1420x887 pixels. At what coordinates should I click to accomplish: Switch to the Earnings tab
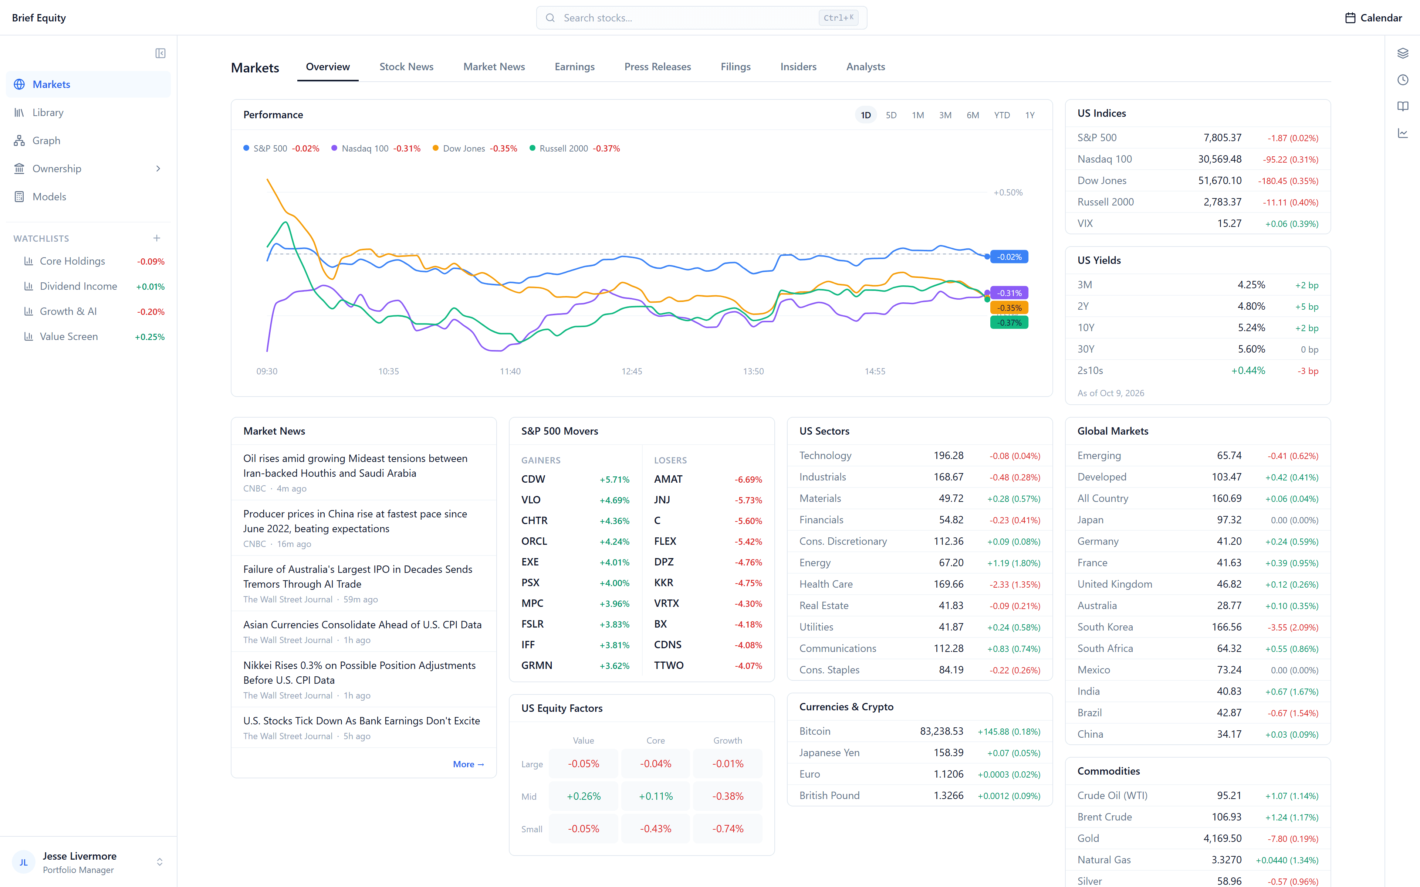(574, 67)
